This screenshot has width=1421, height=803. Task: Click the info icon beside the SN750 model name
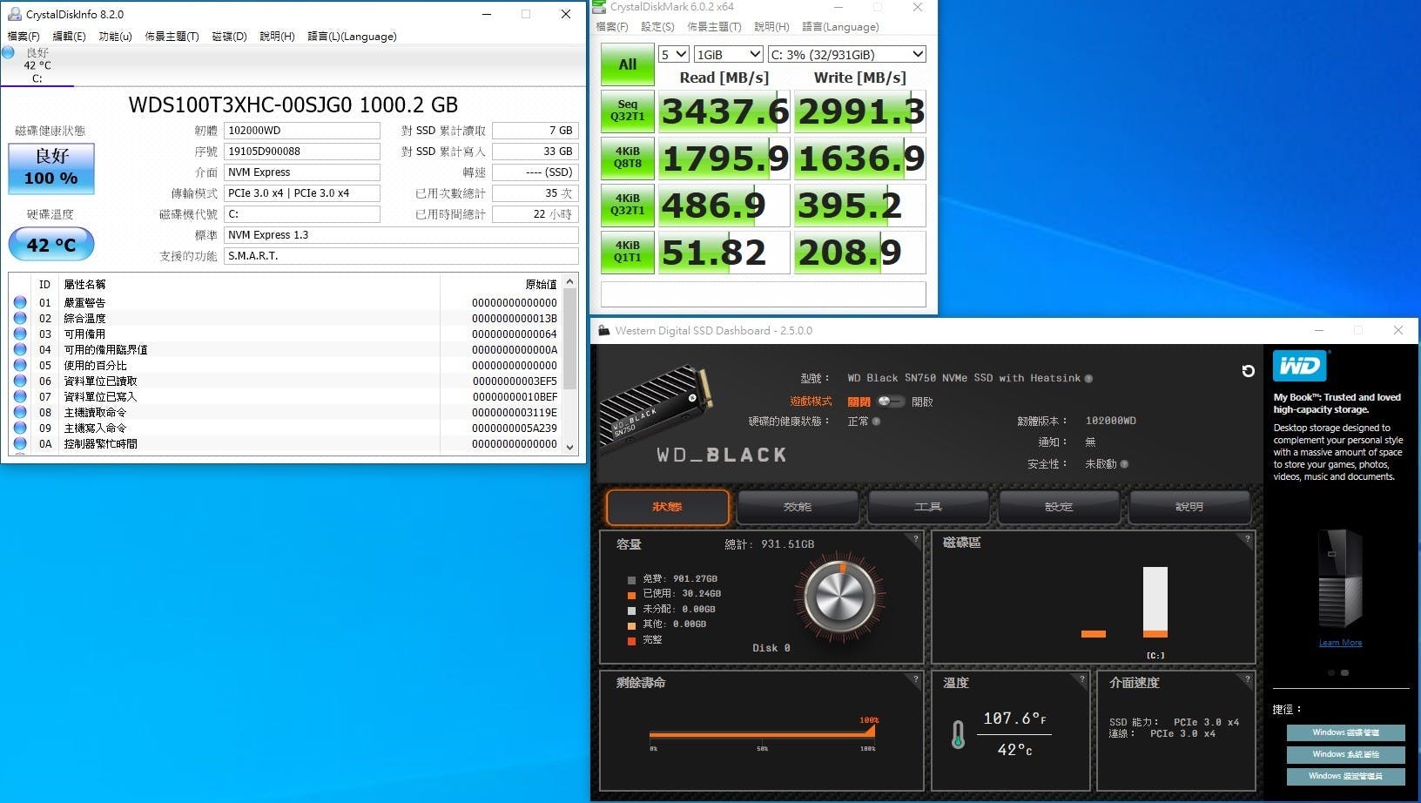1088,379
